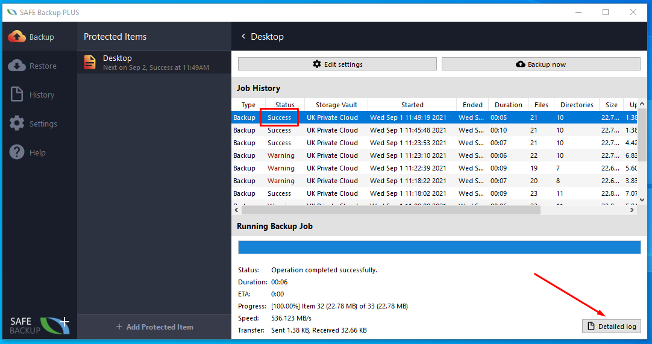Screen dimensions: 652x344
Task: Click the horizontal scrollbar thumb in job history
Action: pos(390,210)
